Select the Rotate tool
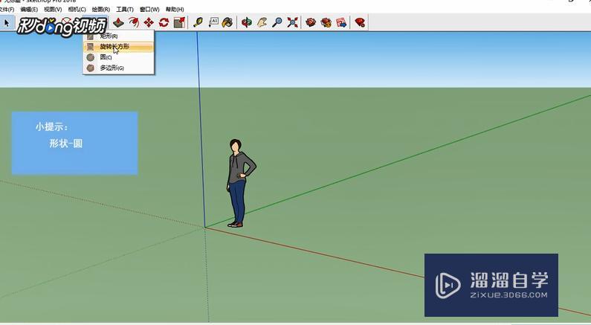 point(164,22)
